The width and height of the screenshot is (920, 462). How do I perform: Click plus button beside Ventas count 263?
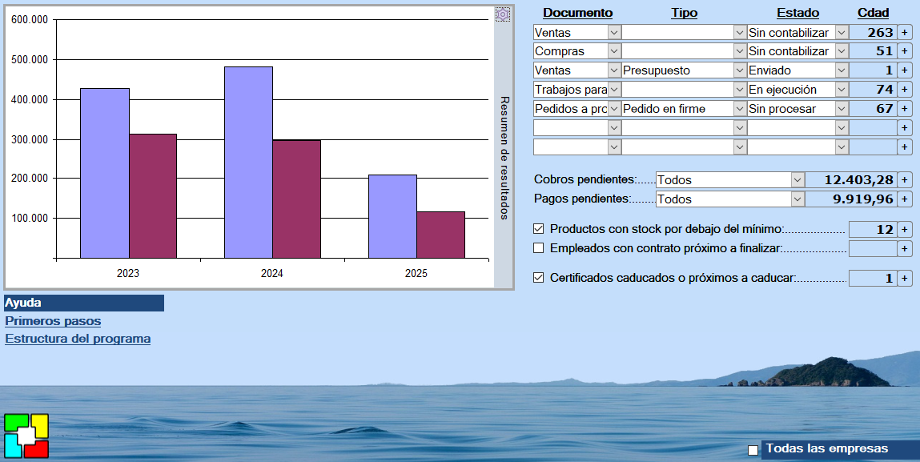[x=904, y=32]
